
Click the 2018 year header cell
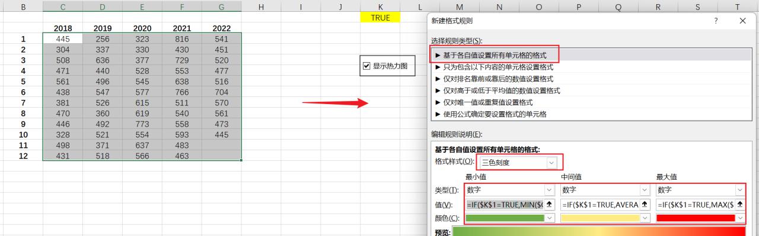[x=63, y=28]
